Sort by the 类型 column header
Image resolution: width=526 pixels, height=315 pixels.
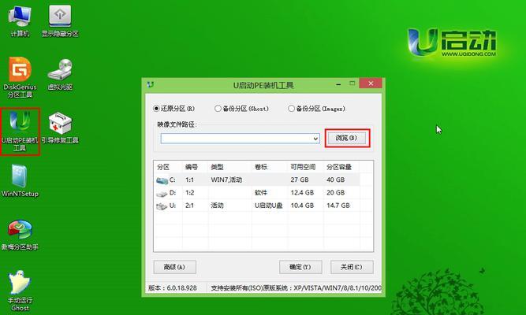click(x=217, y=167)
